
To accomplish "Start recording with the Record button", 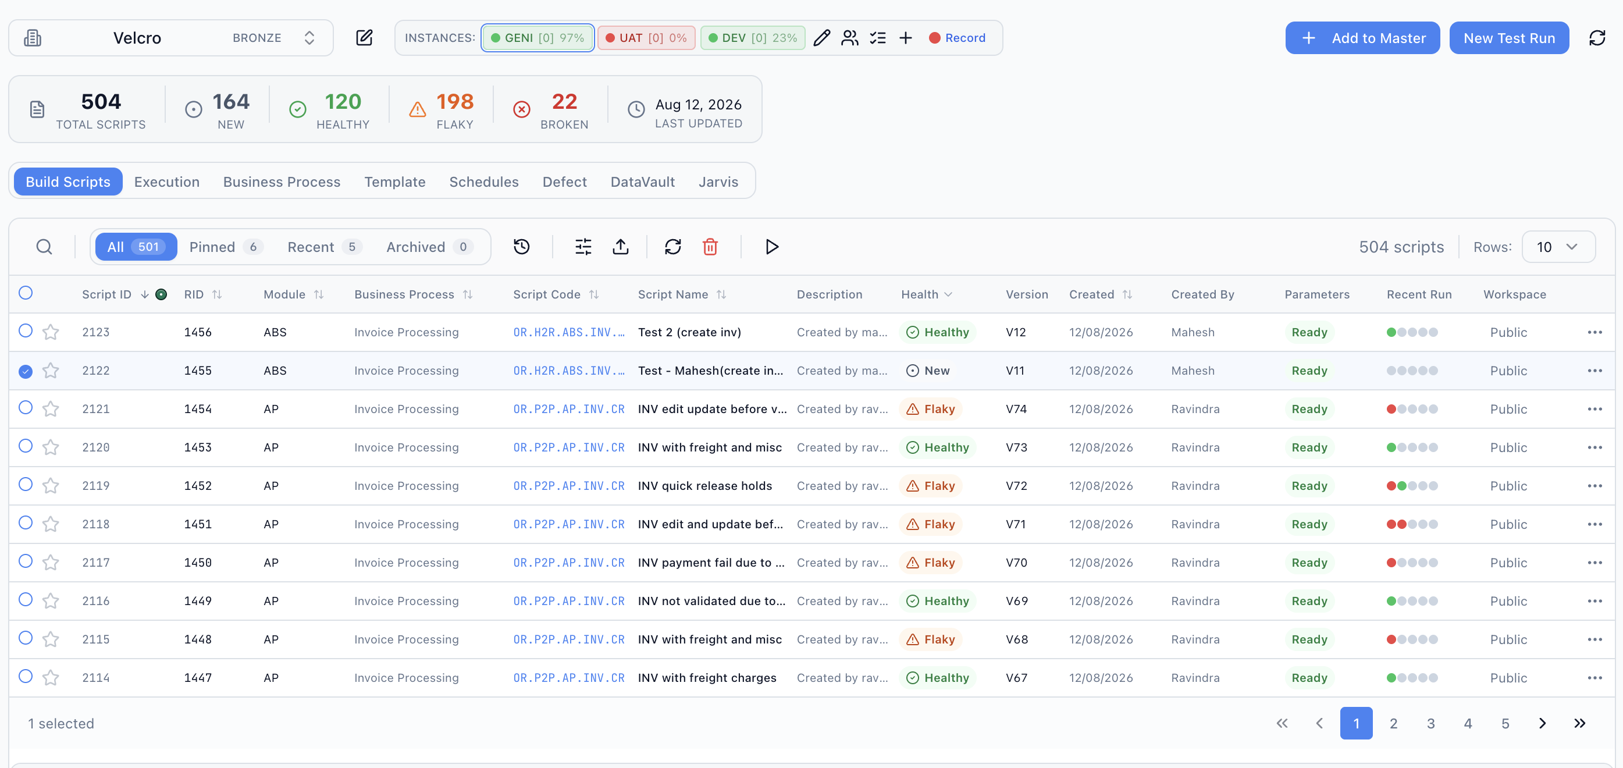I will click(x=957, y=38).
